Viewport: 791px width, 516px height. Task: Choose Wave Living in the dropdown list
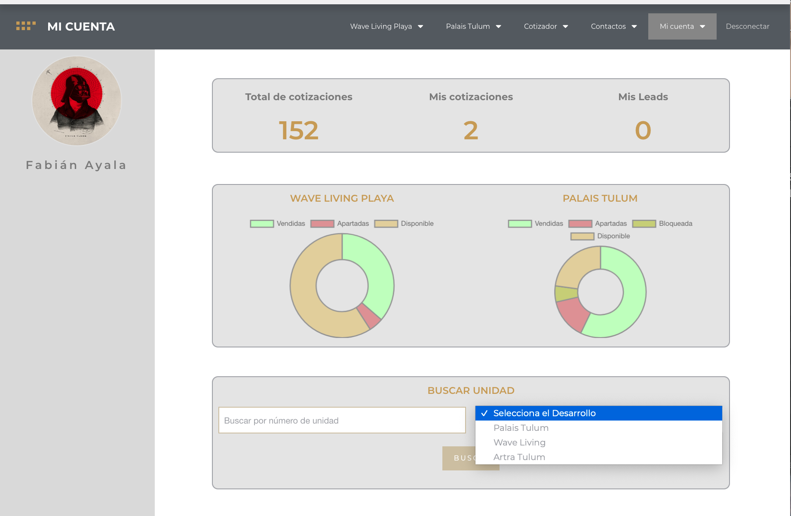point(519,442)
